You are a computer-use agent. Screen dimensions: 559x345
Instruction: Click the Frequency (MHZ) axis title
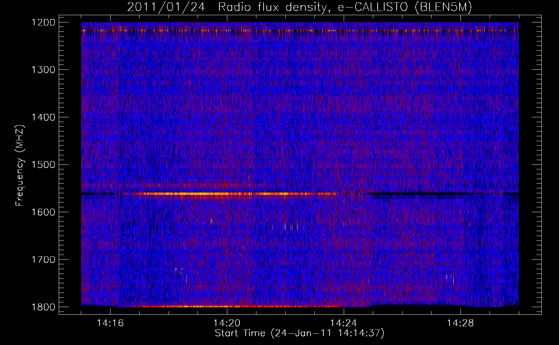[20, 166]
